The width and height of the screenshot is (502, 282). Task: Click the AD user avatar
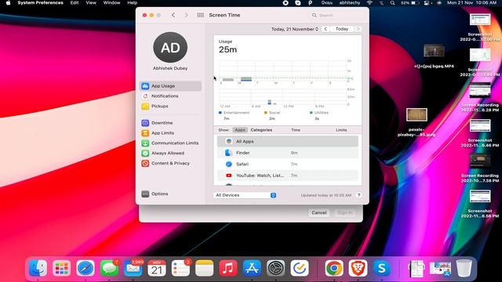170,47
